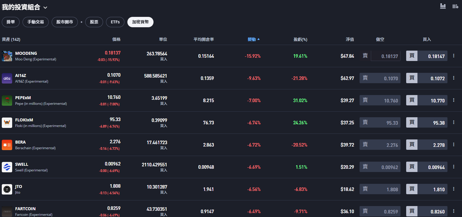This screenshot has height=217, width=462.
Task: Click the SWELL token logo
Action: 7,167
